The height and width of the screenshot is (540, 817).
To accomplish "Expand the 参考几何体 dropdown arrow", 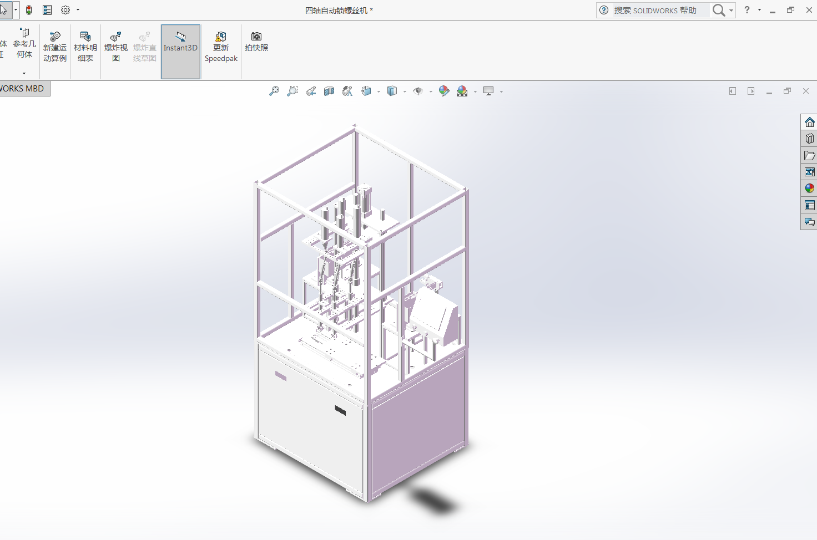I will point(24,73).
